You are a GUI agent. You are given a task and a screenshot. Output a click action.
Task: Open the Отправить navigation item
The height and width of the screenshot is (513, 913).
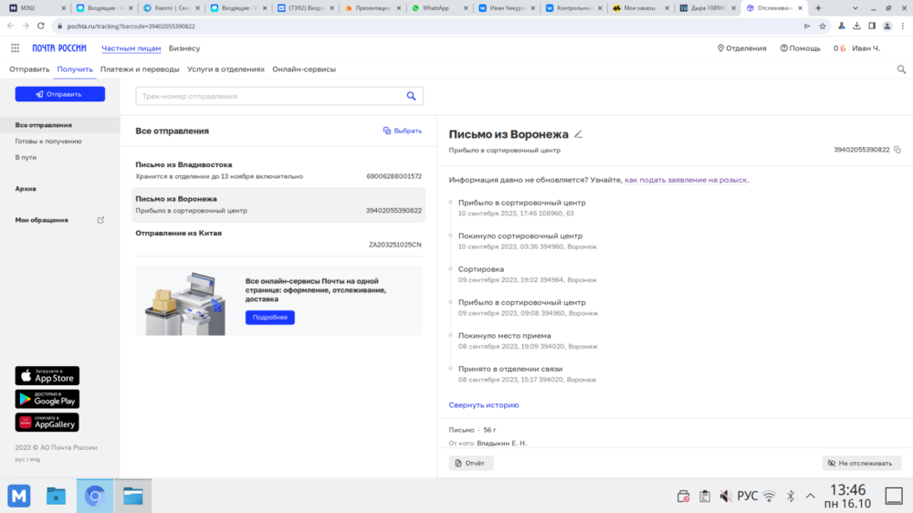click(x=29, y=69)
